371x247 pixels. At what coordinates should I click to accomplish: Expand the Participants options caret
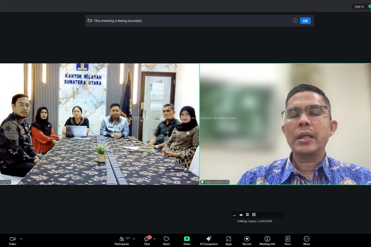coord(134,239)
